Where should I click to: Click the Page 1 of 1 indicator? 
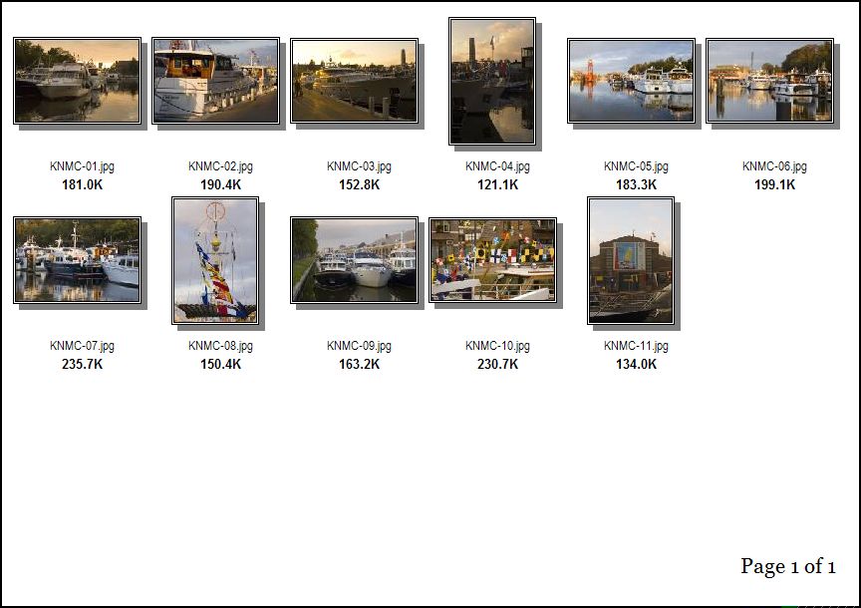[788, 566]
